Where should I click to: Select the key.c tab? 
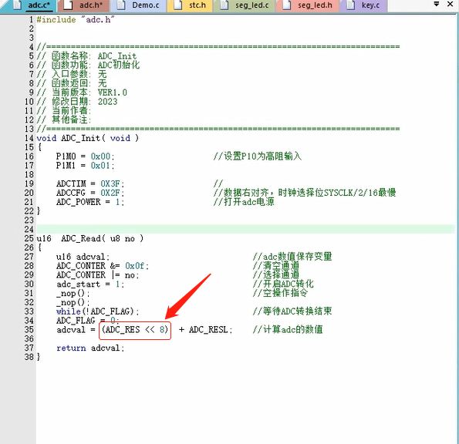[363, 5]
